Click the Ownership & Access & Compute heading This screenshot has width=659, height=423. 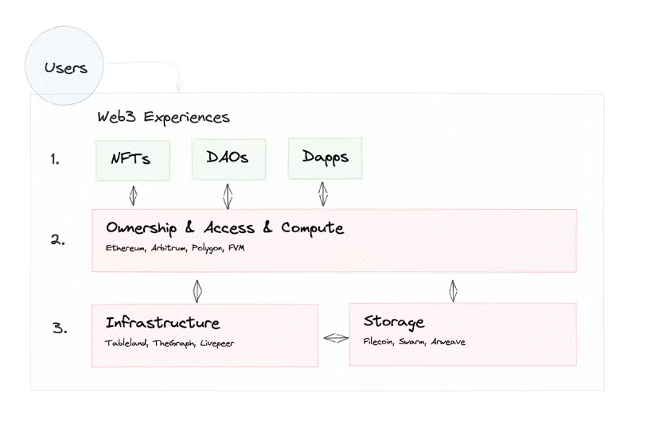pyautogui.click(x=224, y=228)
